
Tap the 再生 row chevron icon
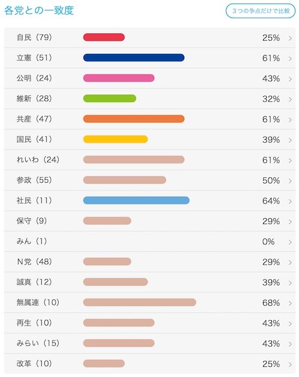[290, 324]
